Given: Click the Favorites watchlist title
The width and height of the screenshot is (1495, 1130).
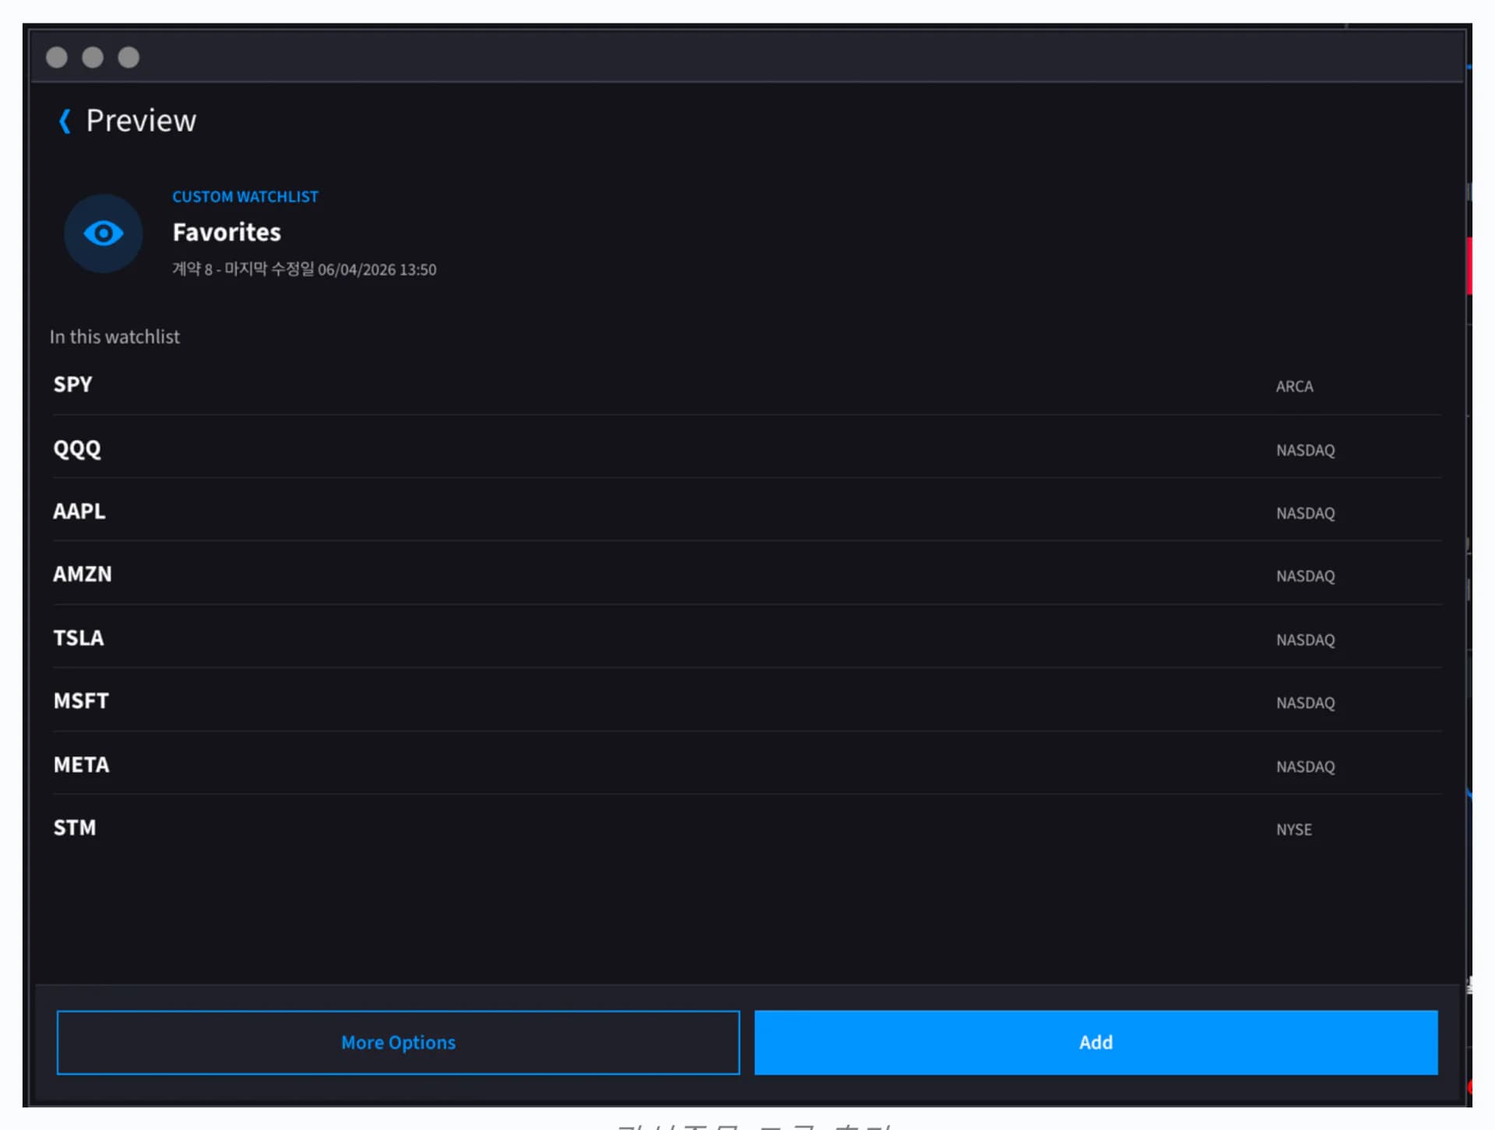Looking at the screenshot, I should coord(226,232).
